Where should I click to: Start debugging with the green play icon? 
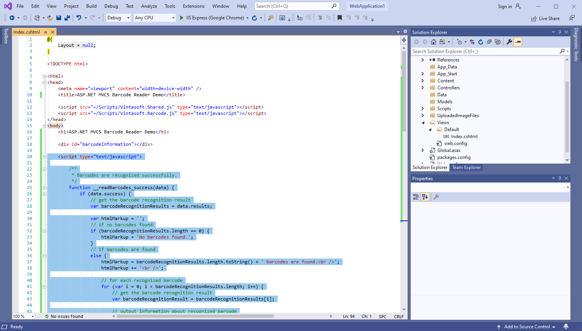click(x=181, y=18)
